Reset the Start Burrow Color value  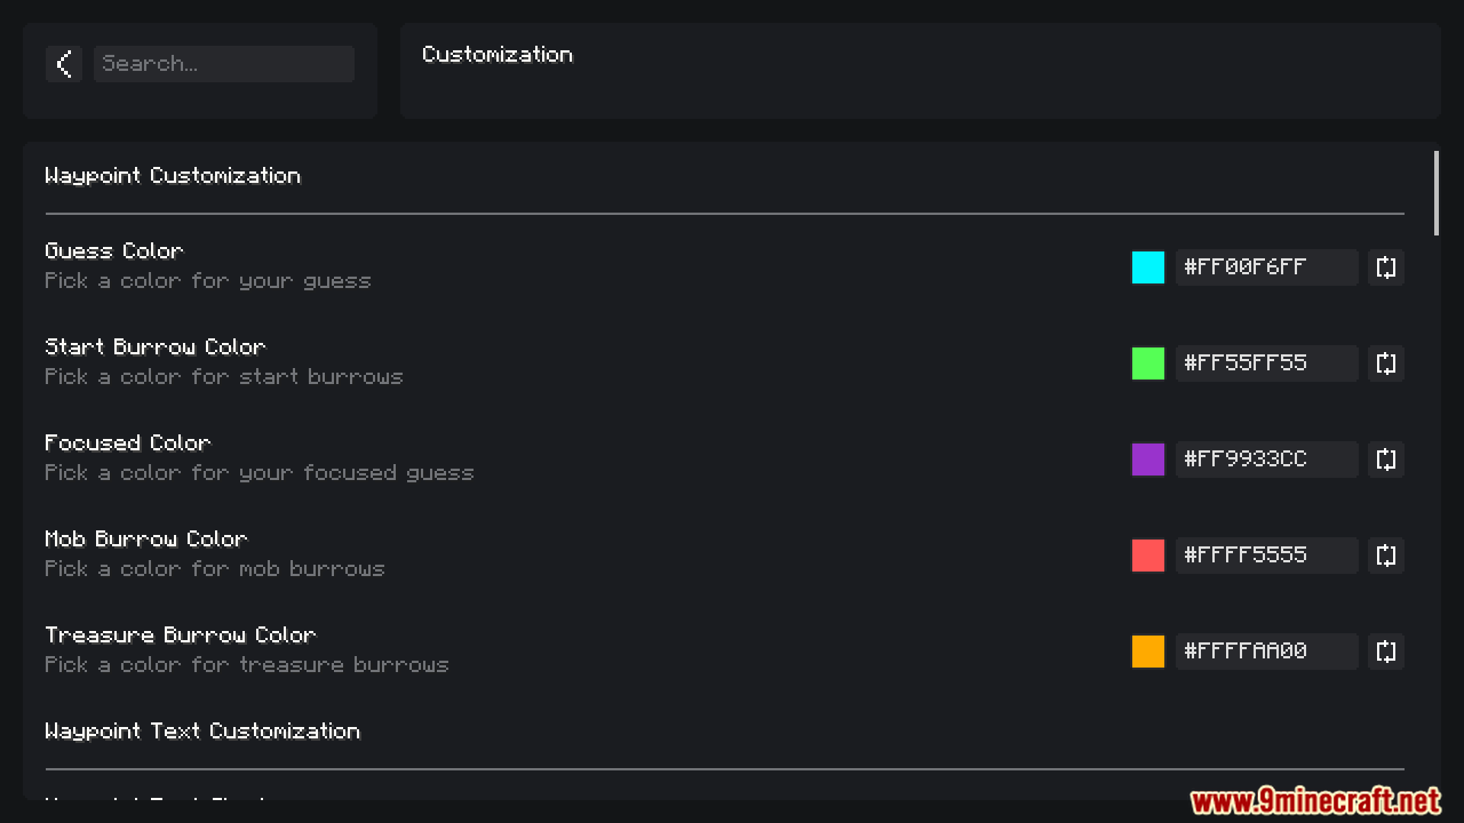1385,363
